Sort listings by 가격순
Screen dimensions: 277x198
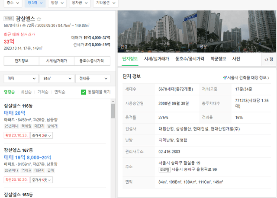pyautogui.click(x=43, y=92)
